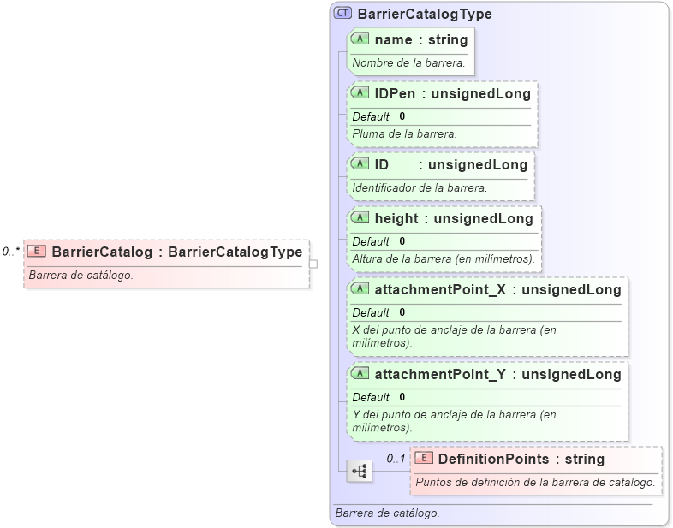Click 'Y del punto de anclaje' description
The image size is (673, 528).
coord(454,421)
